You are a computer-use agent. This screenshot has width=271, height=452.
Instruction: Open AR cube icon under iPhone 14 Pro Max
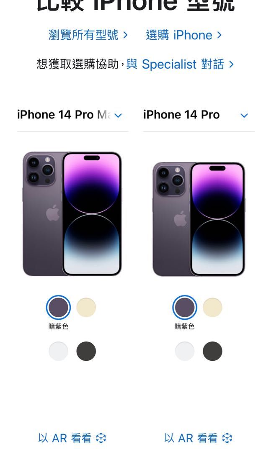point(101,438)
